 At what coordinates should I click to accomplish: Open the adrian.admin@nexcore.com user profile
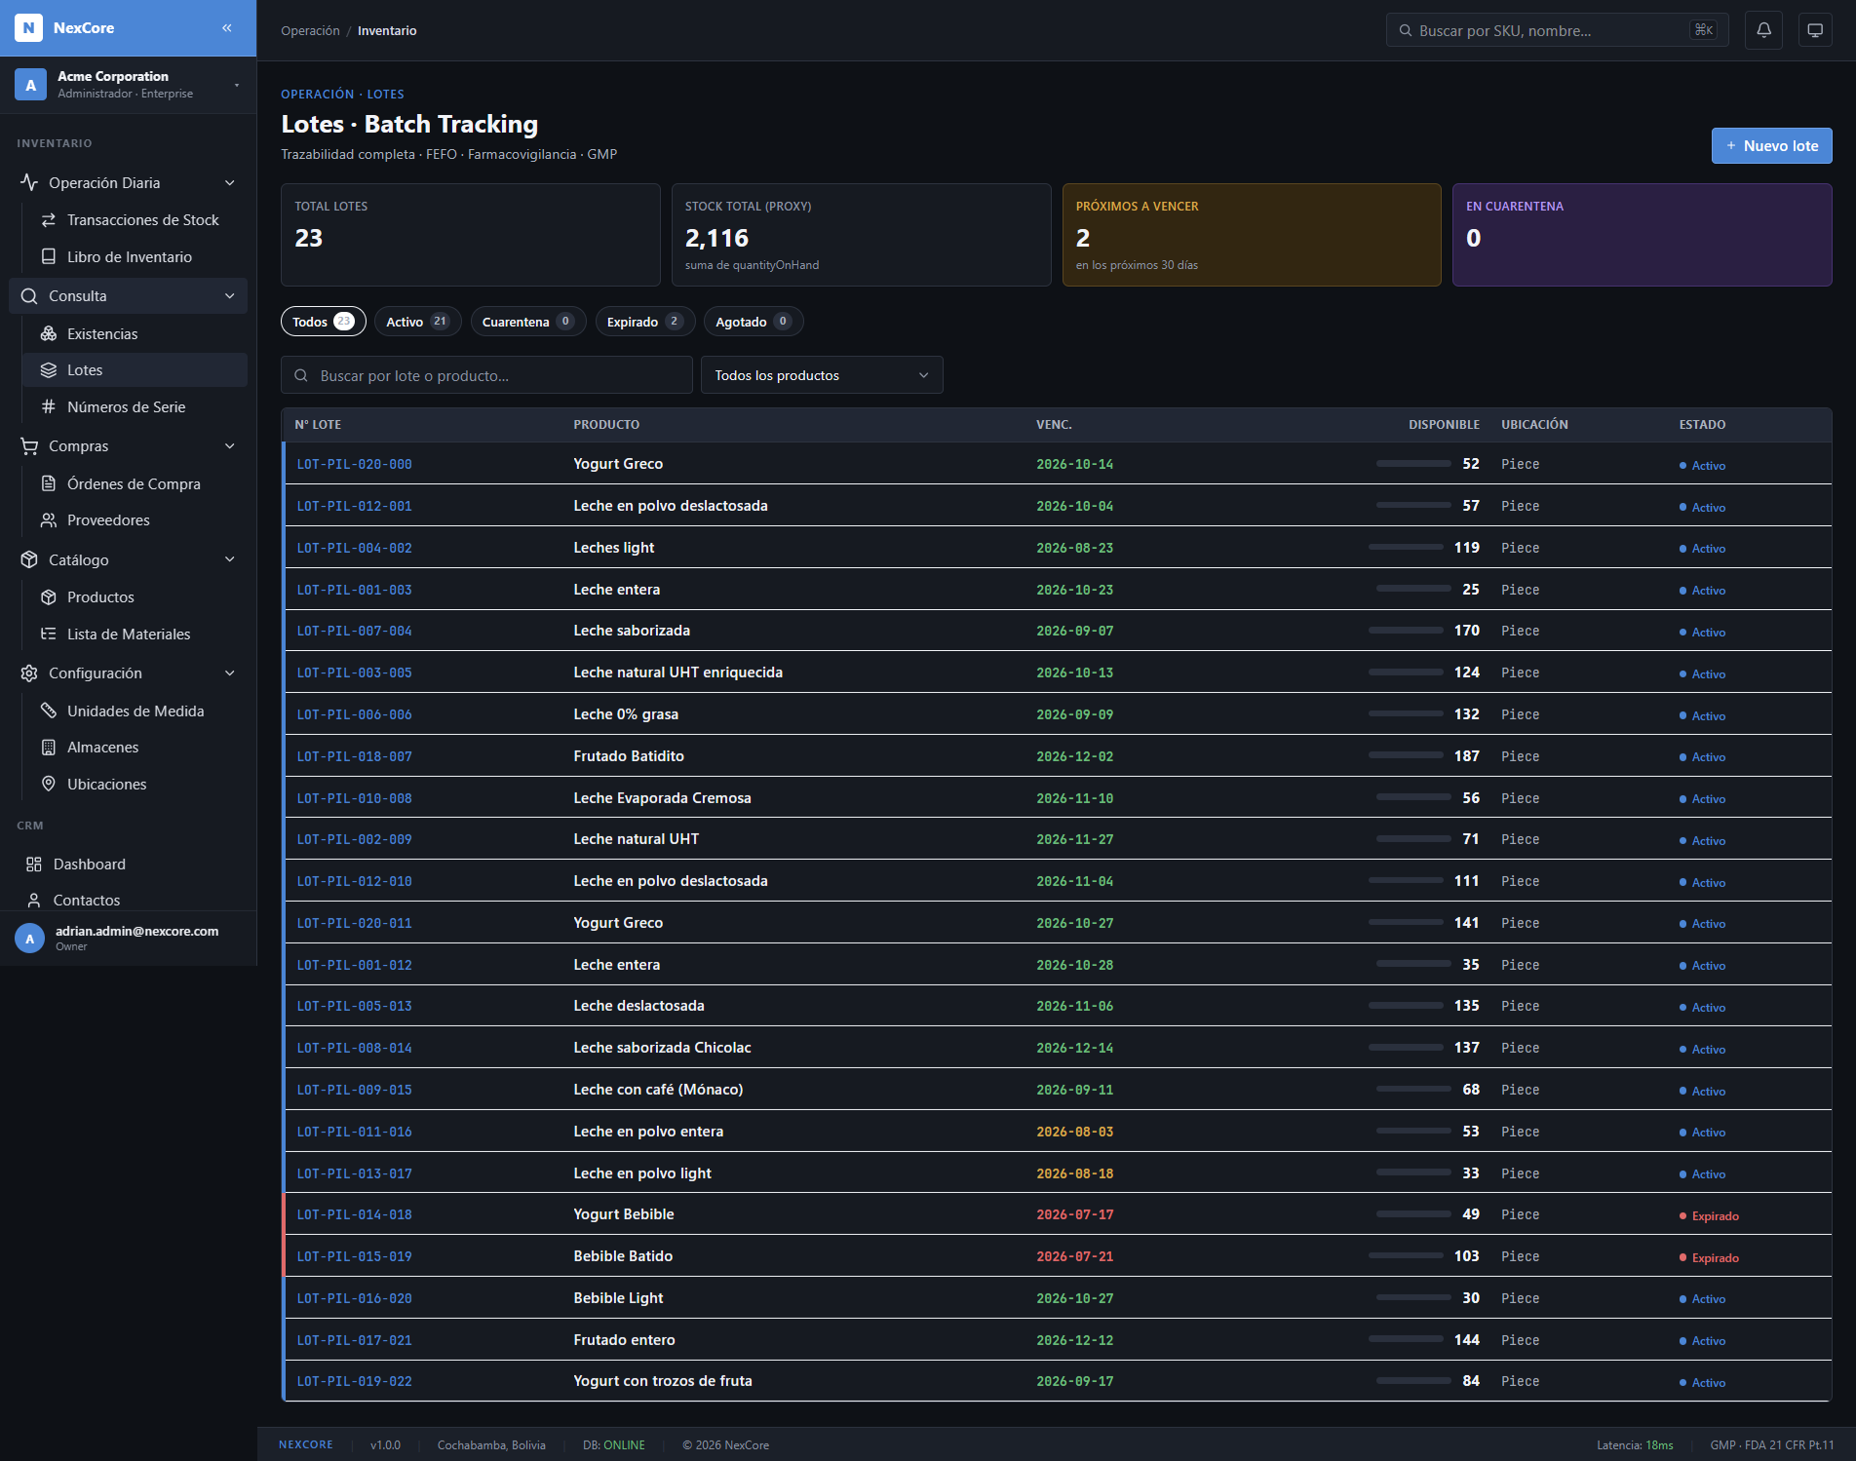tap(128, 939)
